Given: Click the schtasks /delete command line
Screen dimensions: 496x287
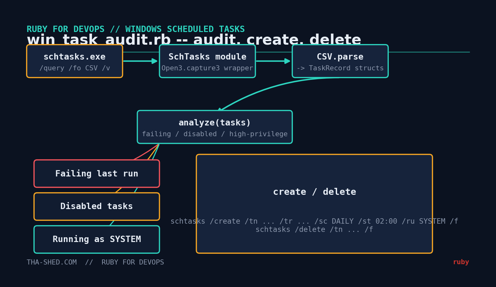Looking at the screenshot, I should [x=314, y=230].
